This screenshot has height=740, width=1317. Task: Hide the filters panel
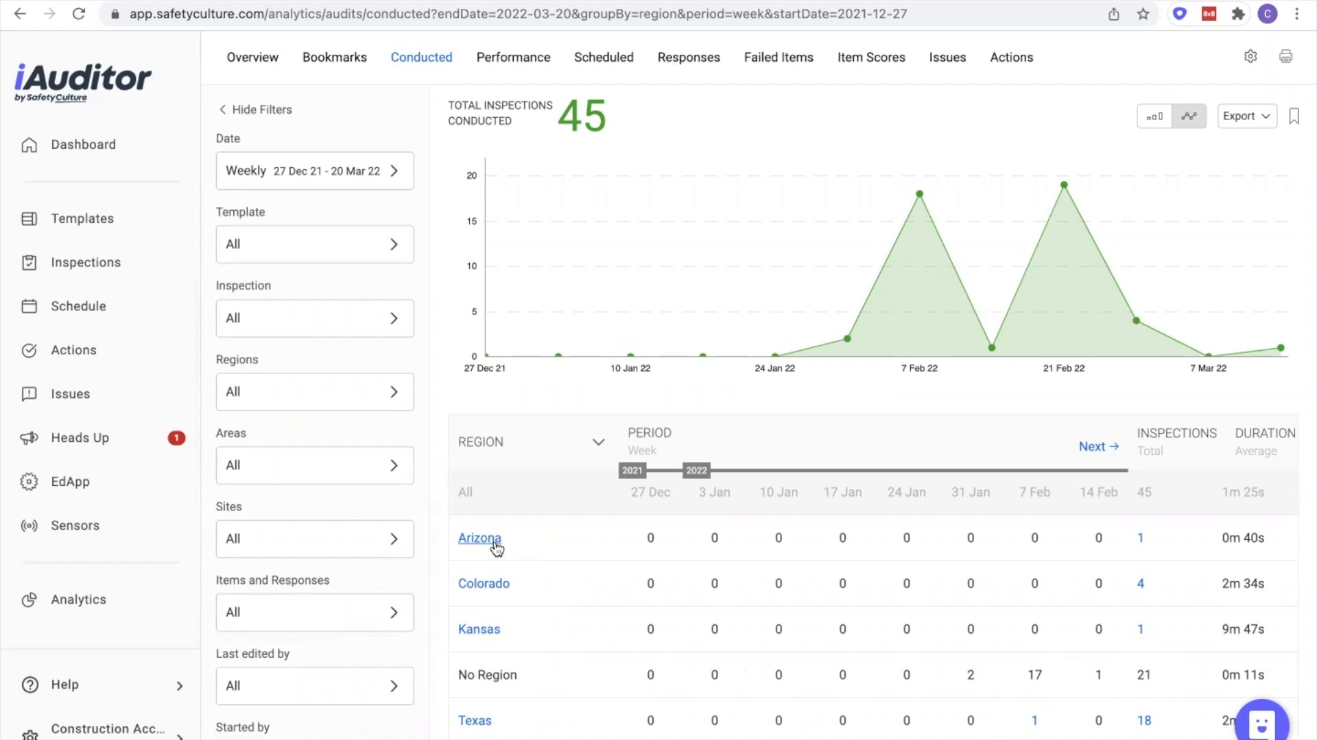pyautogui.click(x=255, y=110)
